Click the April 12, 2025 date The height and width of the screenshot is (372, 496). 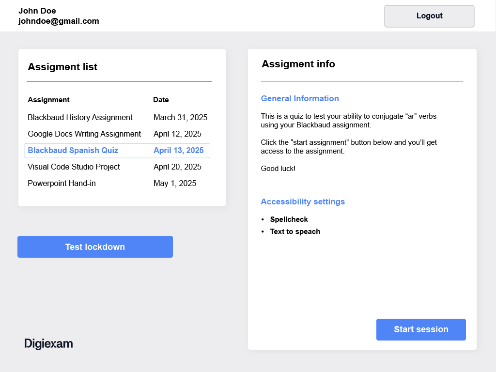(177, 134)
